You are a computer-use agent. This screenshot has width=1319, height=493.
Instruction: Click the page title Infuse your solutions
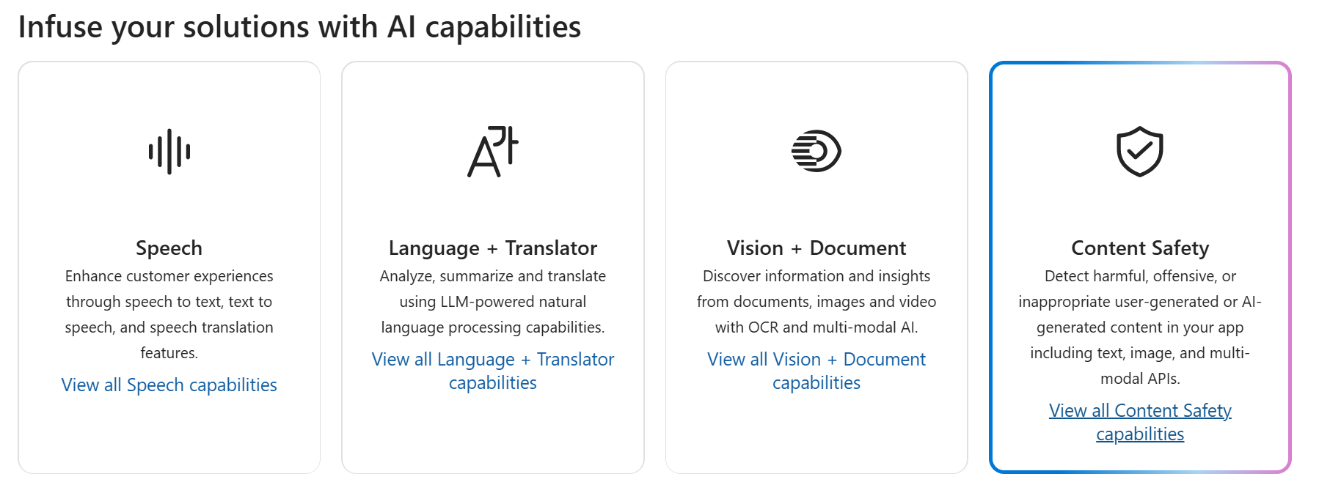[299, 27]
